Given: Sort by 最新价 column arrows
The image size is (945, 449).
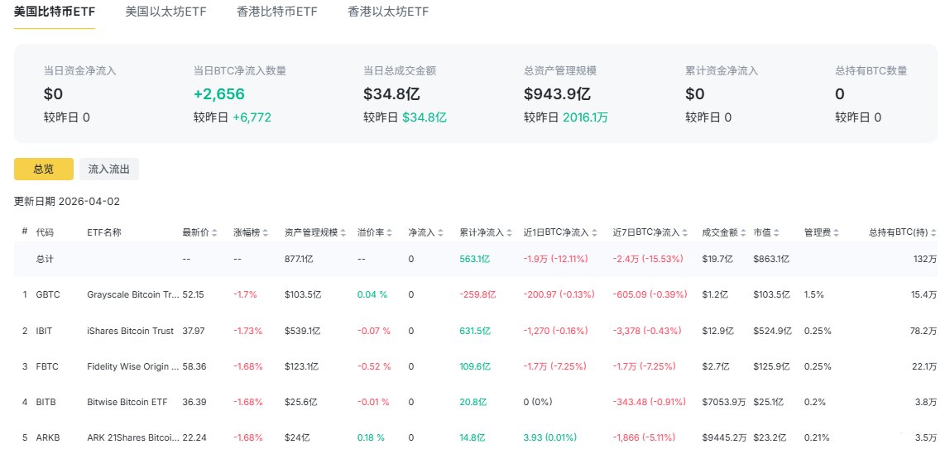Looking at the screenshot, I should click(214, 232).
